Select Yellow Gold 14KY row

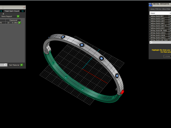click(x=159, y=21)
